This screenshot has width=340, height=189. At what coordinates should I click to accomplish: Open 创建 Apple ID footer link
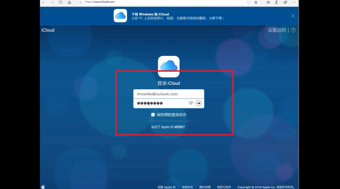pos(166,187)
